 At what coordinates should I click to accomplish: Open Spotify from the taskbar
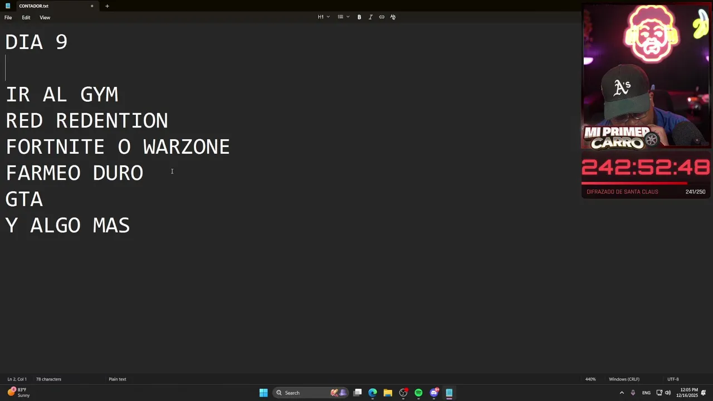coord(418,393)
